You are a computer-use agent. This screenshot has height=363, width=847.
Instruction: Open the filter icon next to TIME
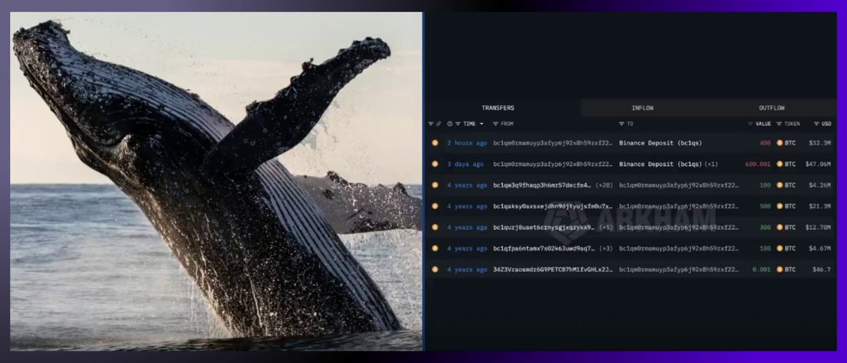click(x=458, y=124)
